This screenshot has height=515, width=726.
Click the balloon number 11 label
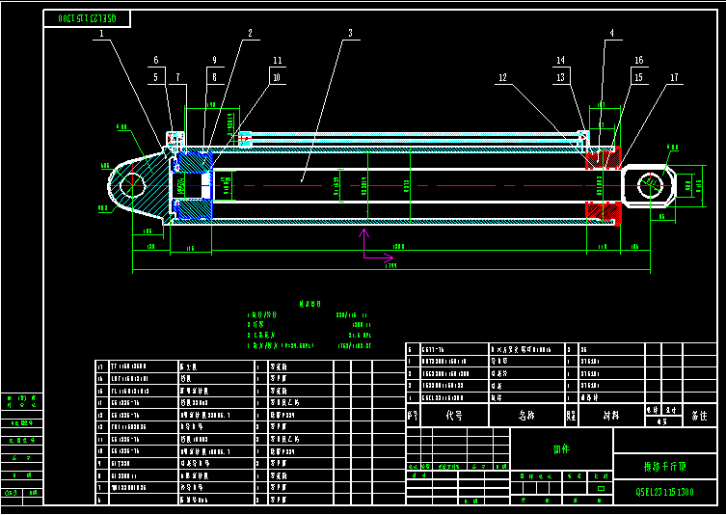[x=277, y=60]
